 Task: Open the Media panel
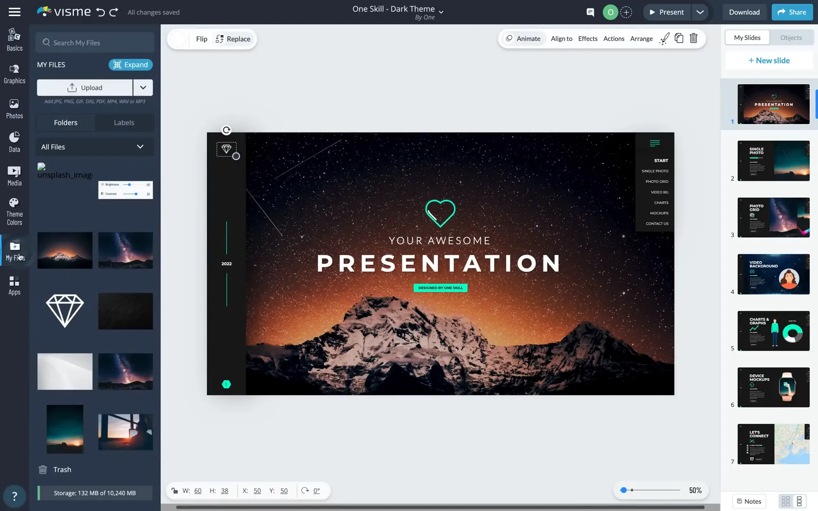tap(14, 175)
